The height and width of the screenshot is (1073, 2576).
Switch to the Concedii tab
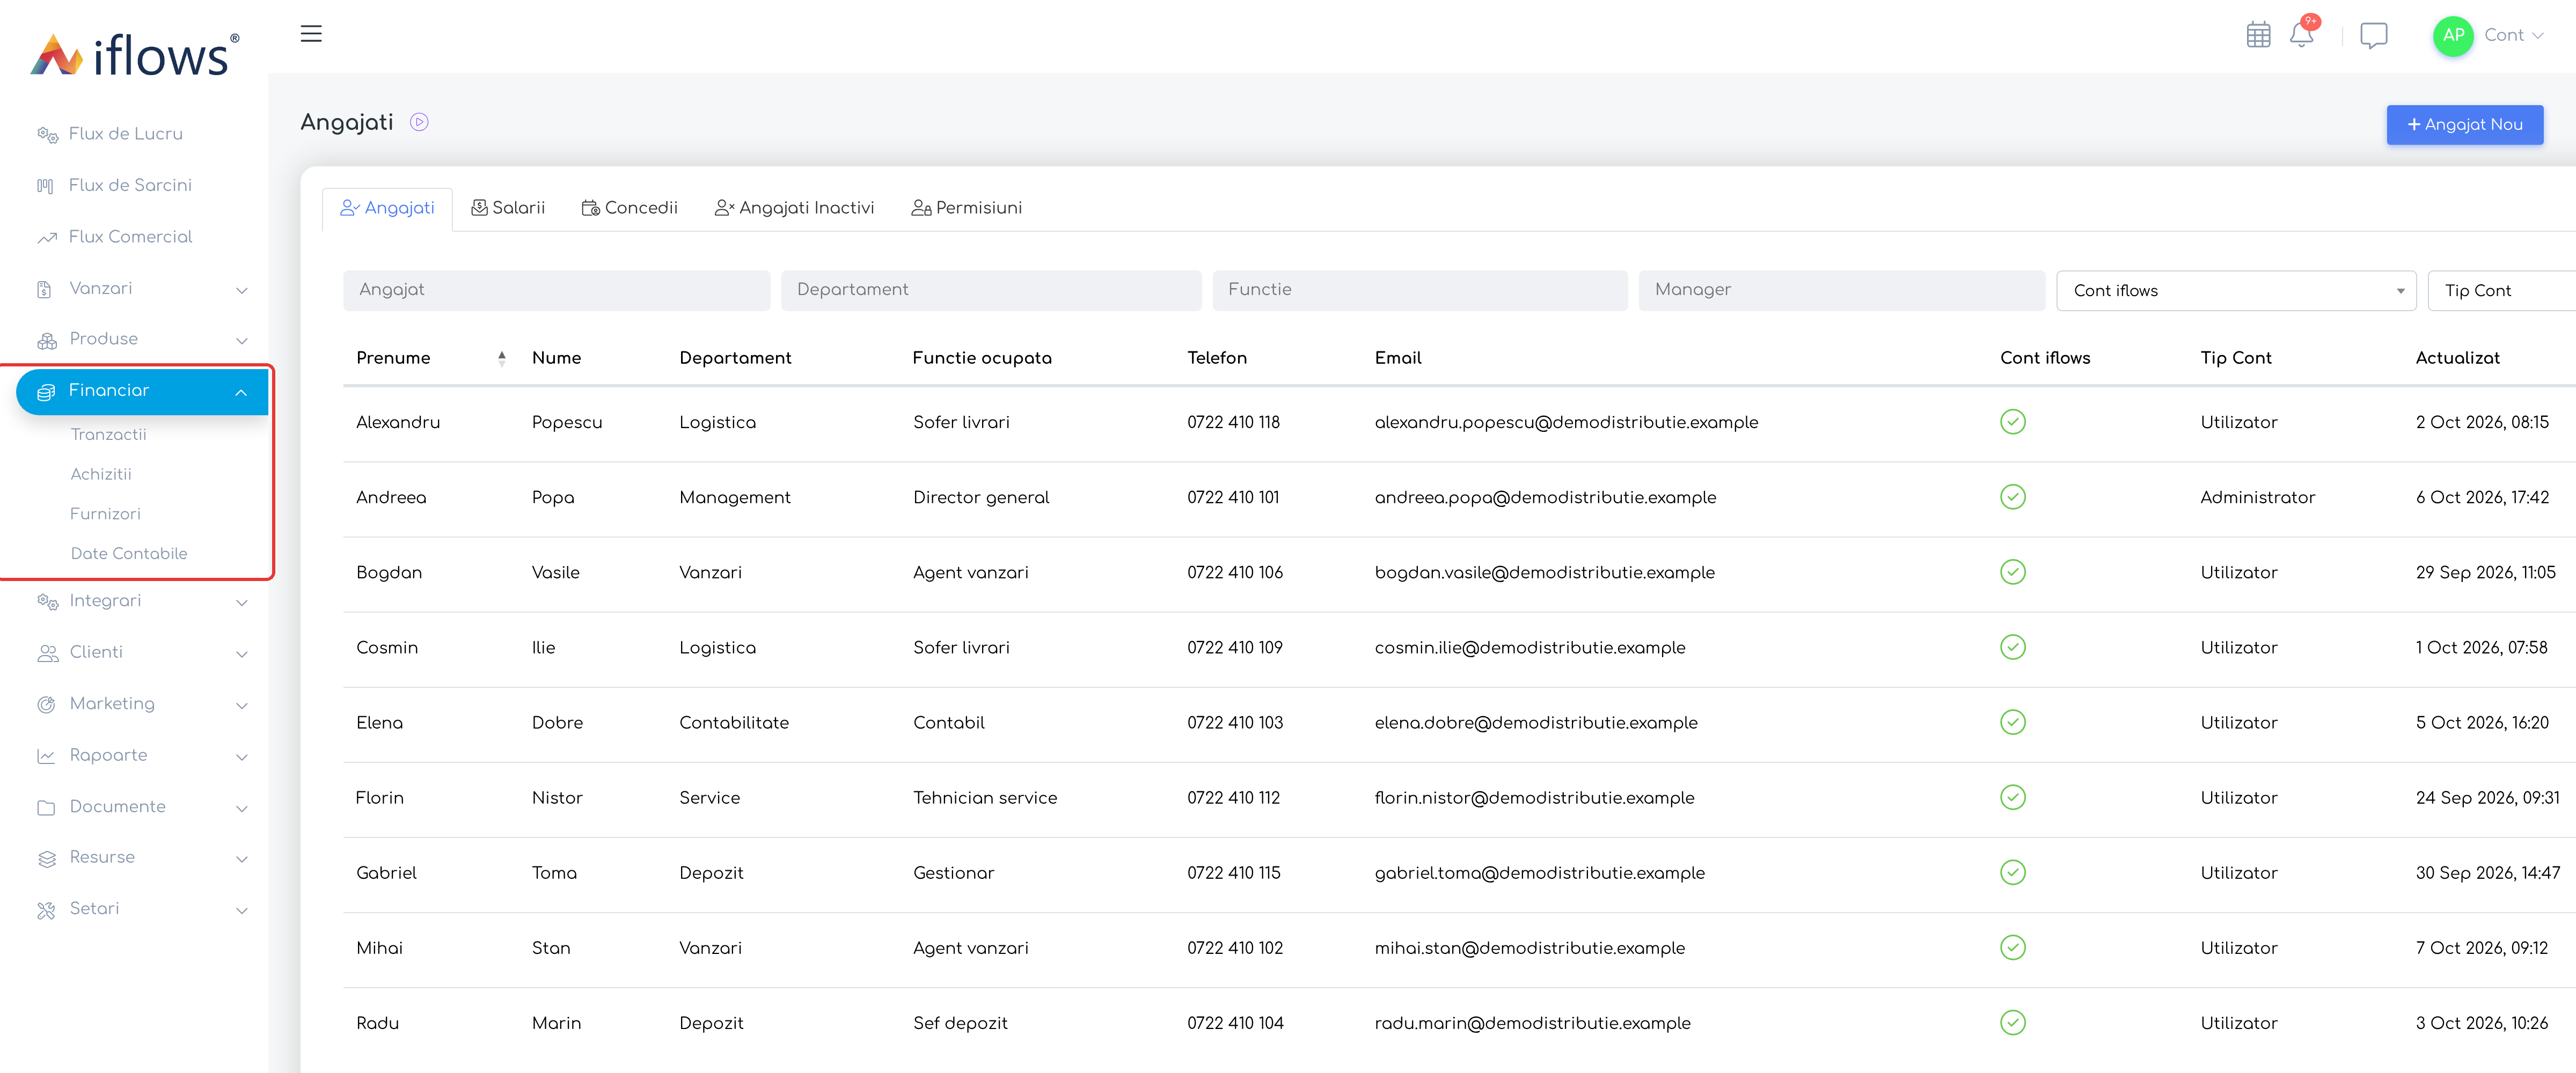(x=630, y=208)
